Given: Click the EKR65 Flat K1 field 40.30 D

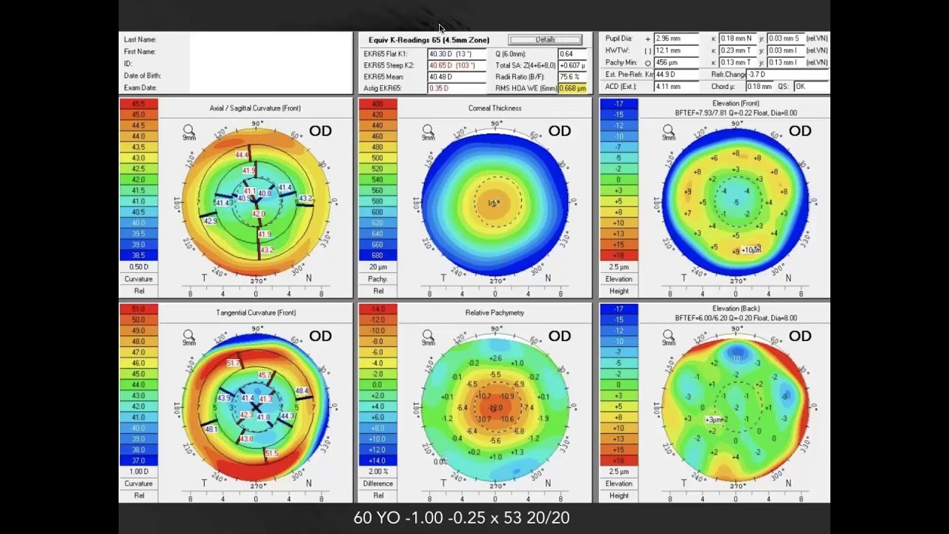Looking at the screenshot, I should (457, 54).
